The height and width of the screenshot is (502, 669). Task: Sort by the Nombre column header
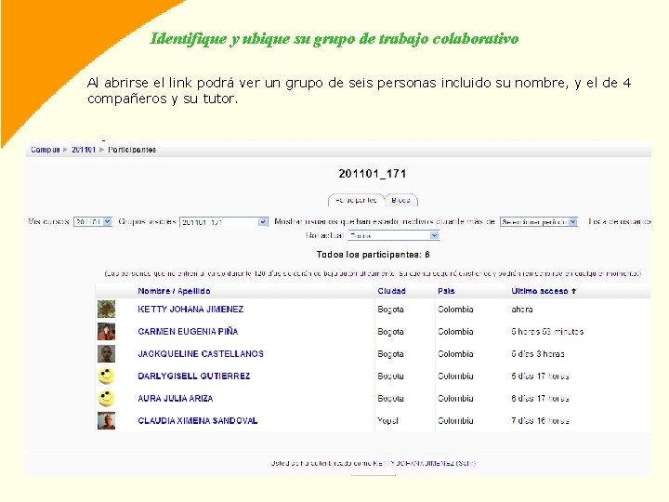153,291
